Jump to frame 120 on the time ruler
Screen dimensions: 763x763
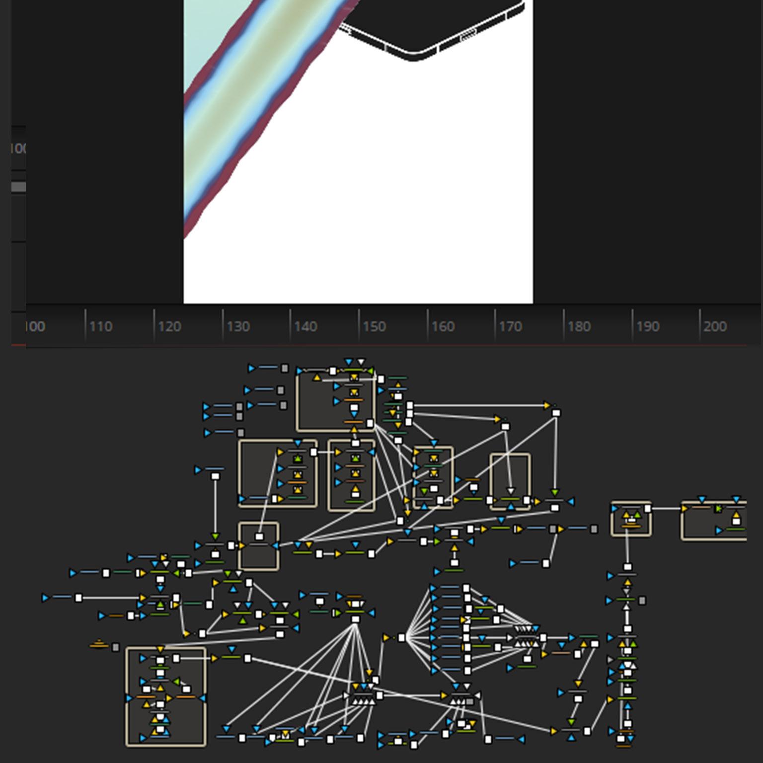coord(169,326)
